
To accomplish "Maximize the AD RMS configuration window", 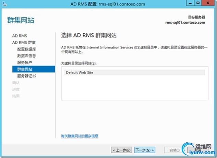I will [x=198, y=3].
